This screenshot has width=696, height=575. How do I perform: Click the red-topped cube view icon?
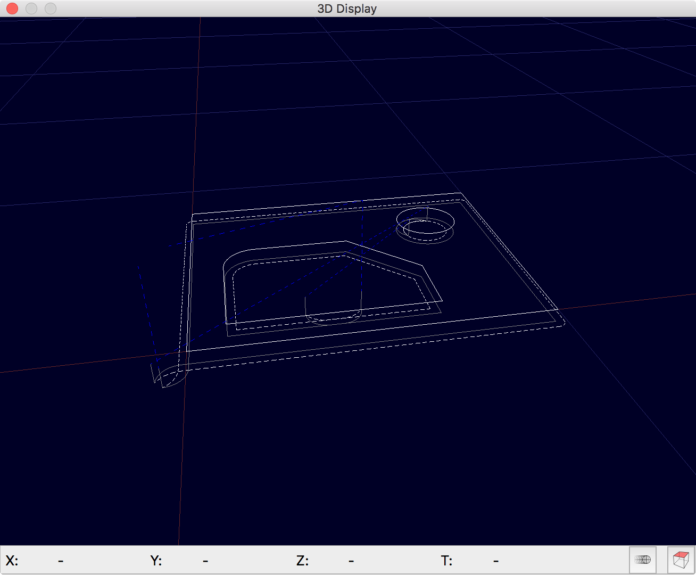tap(681, 560)
